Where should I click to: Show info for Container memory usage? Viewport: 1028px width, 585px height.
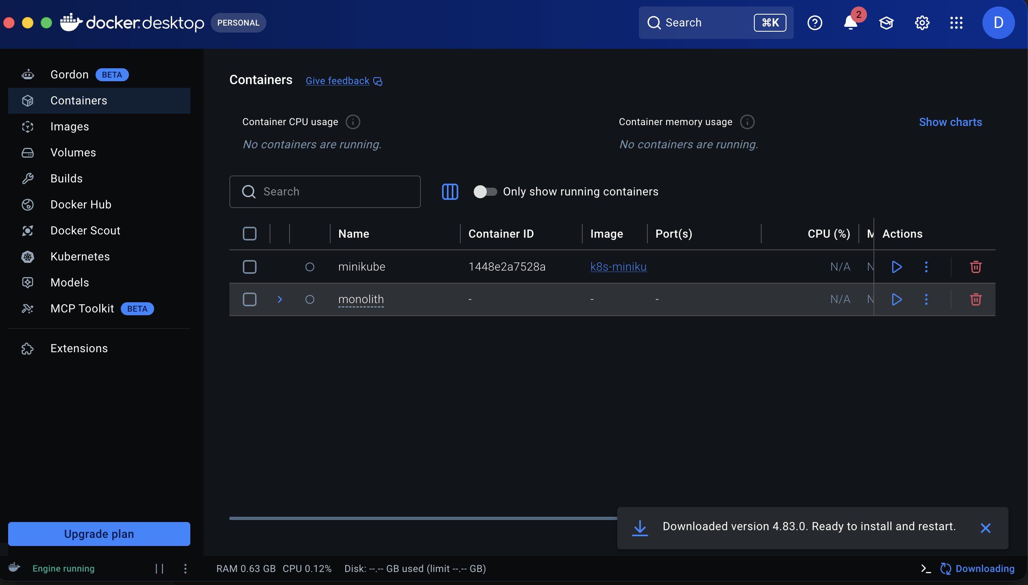pos(747,122)
